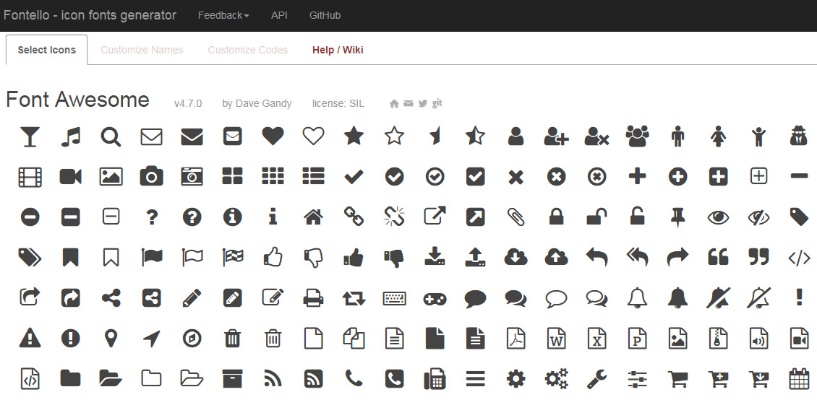
Task: Pick the spy with hat icon
Action: [799, 136]
